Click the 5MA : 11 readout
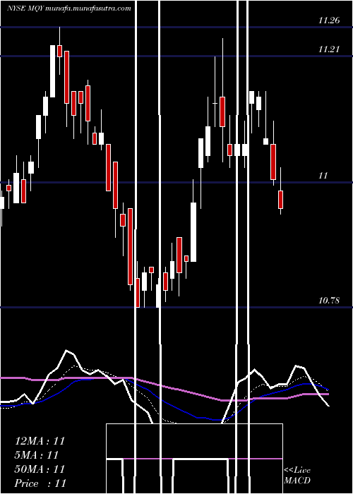Image resolution: width=353 pixels, height=494 pixels. (37, 455)
